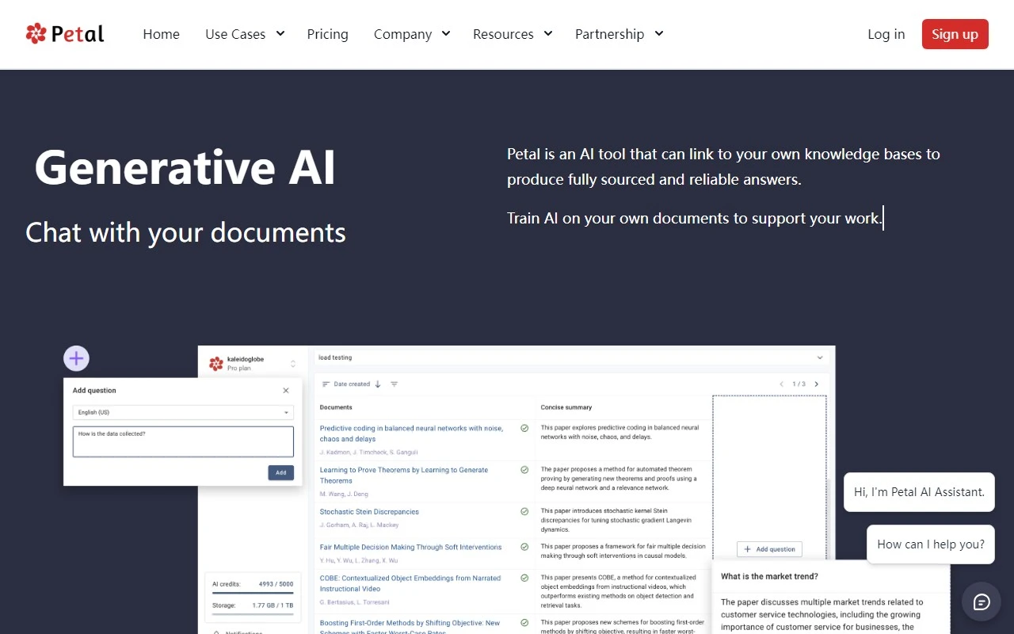Open the Home page
The width and height of the screenshot is (1014, 634).
[162, 34]
